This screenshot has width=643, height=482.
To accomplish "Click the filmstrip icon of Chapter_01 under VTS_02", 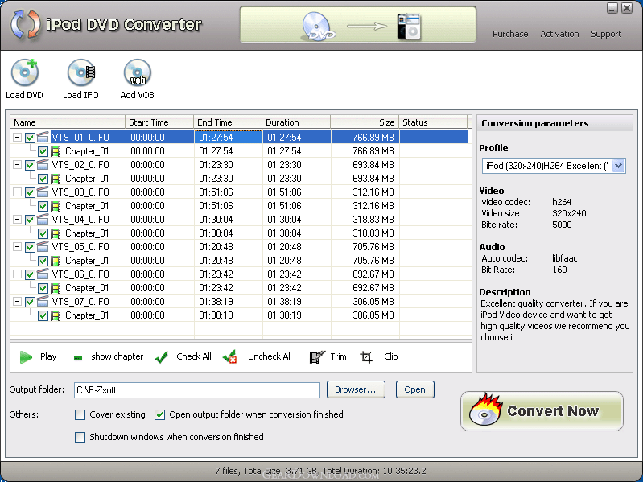I will pos(56,179).
